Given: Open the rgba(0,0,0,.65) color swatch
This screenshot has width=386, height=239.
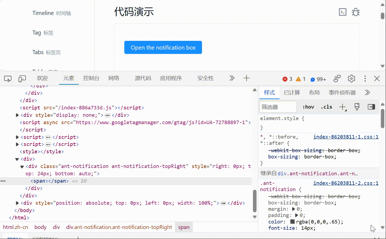Looking at the screenshot, I should tap(292, 222).
